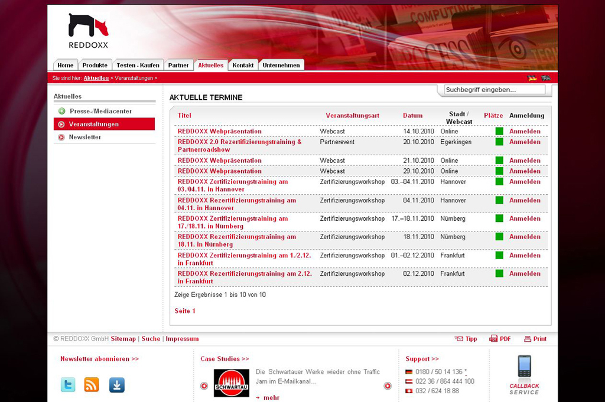Image resolution: width=605 pixels, height=402 pixels.
Task: Open Support >> link
Action: 422,358
